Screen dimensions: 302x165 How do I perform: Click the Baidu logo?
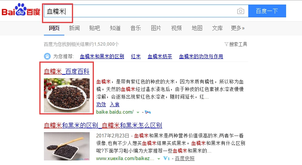(x=21, y=9)
